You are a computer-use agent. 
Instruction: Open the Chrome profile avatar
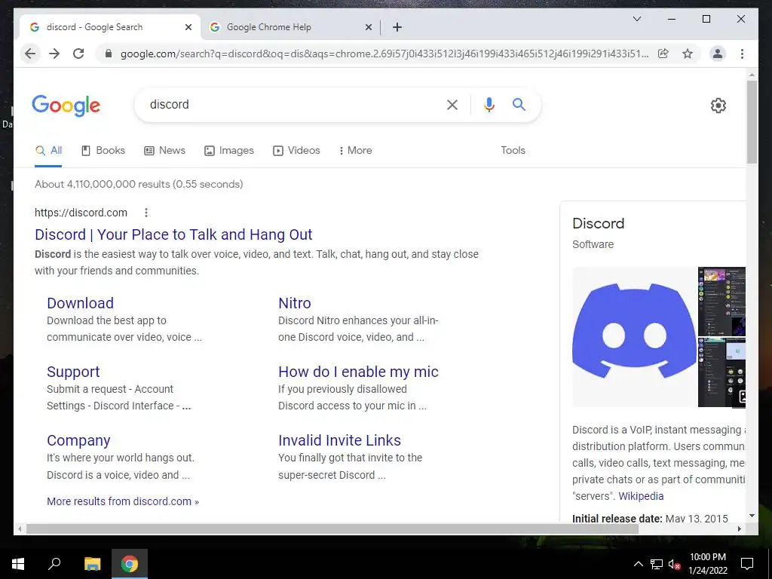[718, 54]
